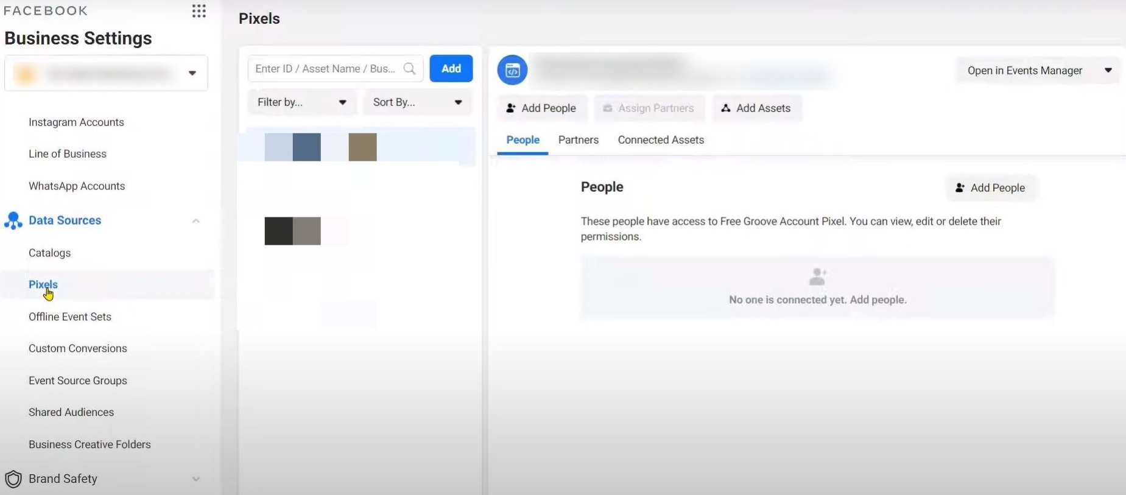Expand the Brand Safety section chevron
The height and width of the screenshot is (495, 1126).
[x=196, y=479]
